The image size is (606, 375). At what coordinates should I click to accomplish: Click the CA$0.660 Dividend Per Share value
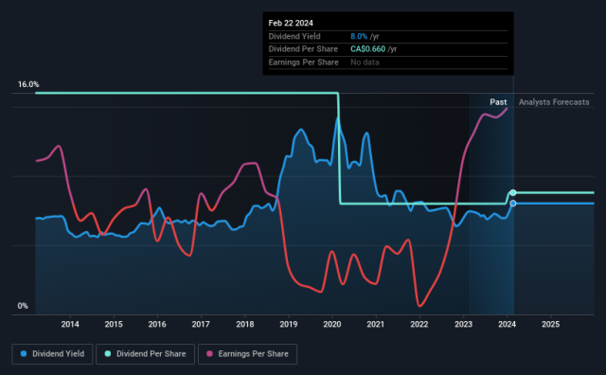tap(368, 49)
